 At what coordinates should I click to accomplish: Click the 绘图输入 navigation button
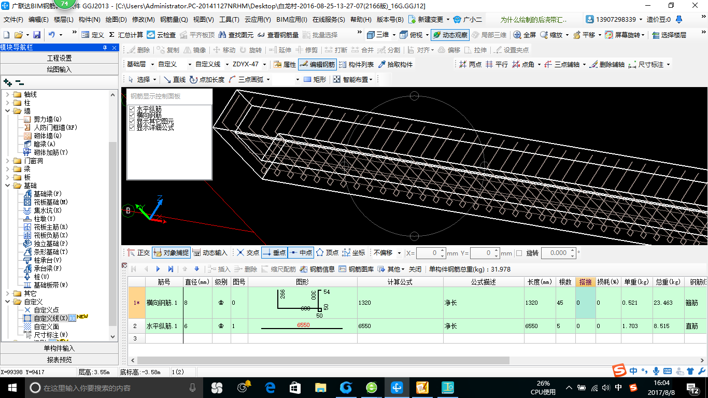(60, 69)
